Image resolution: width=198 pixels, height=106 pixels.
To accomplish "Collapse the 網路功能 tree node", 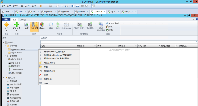I will tap(4, 78).
